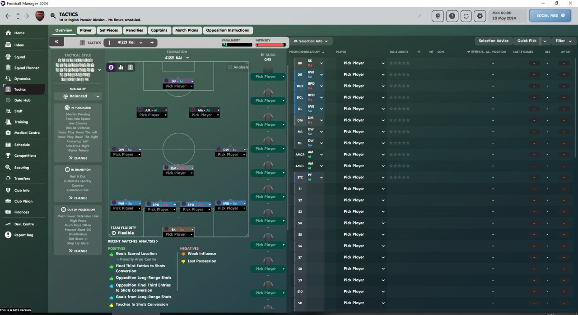Open the world globe menu icon
Screen dimensions: 578x315
coord(438,16)
